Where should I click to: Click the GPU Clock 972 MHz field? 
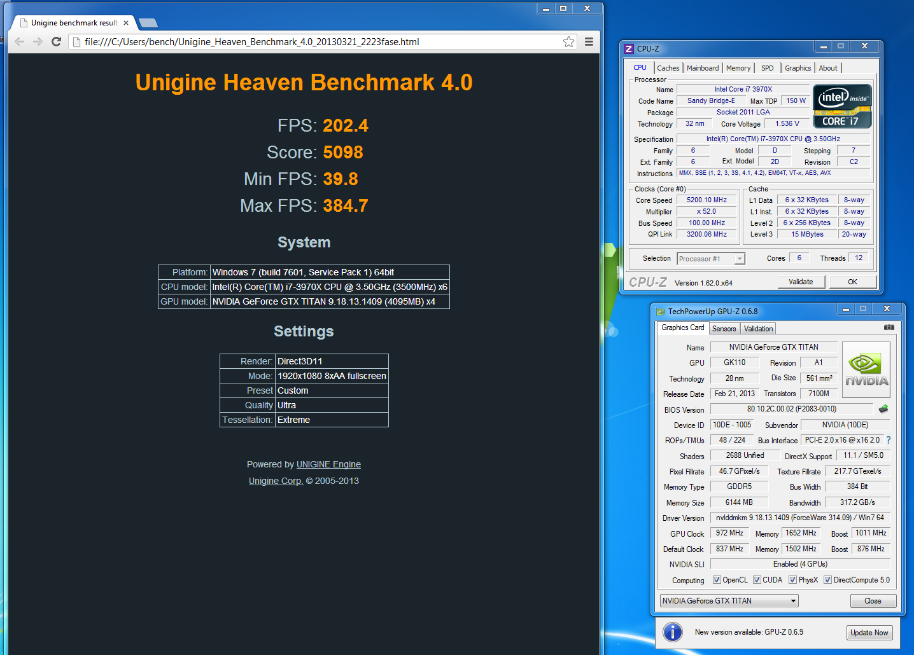point(729,533)
